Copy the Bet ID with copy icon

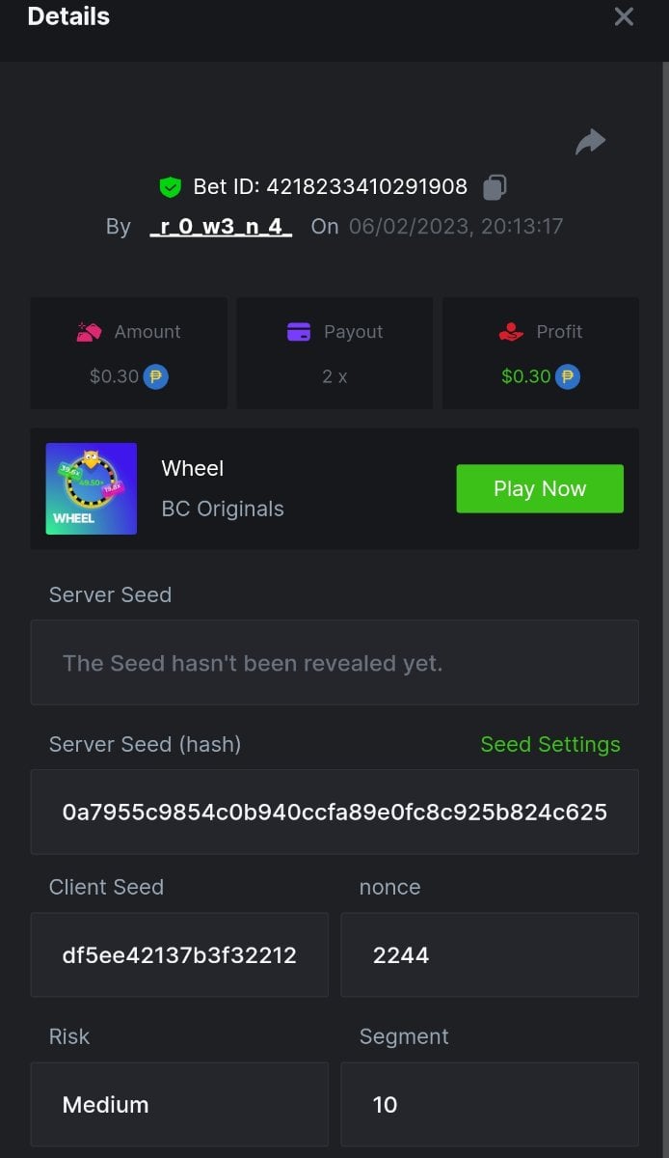click(495, 186)
